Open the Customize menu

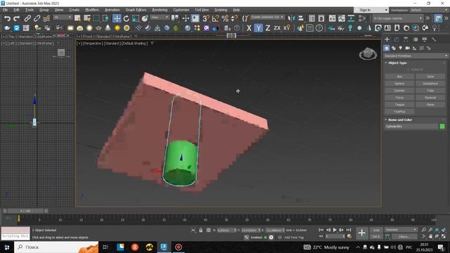coord(181,10)
